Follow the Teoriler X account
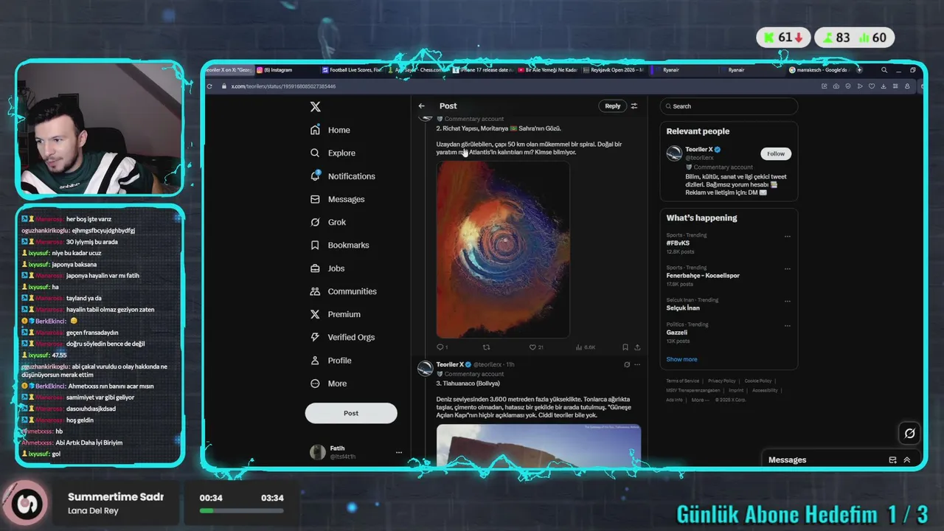This screenshot has width=944, height=531. tap(776, 153)
